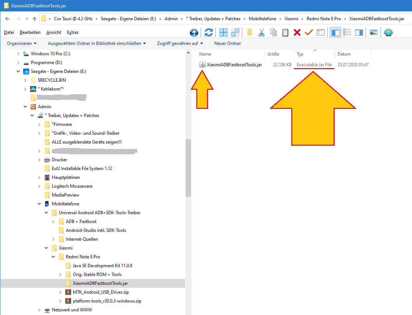Viewport: 412px width, 315px height.
Task: Click Mobiltelefone in the address breadcrumb
Action: click(263, 19)
